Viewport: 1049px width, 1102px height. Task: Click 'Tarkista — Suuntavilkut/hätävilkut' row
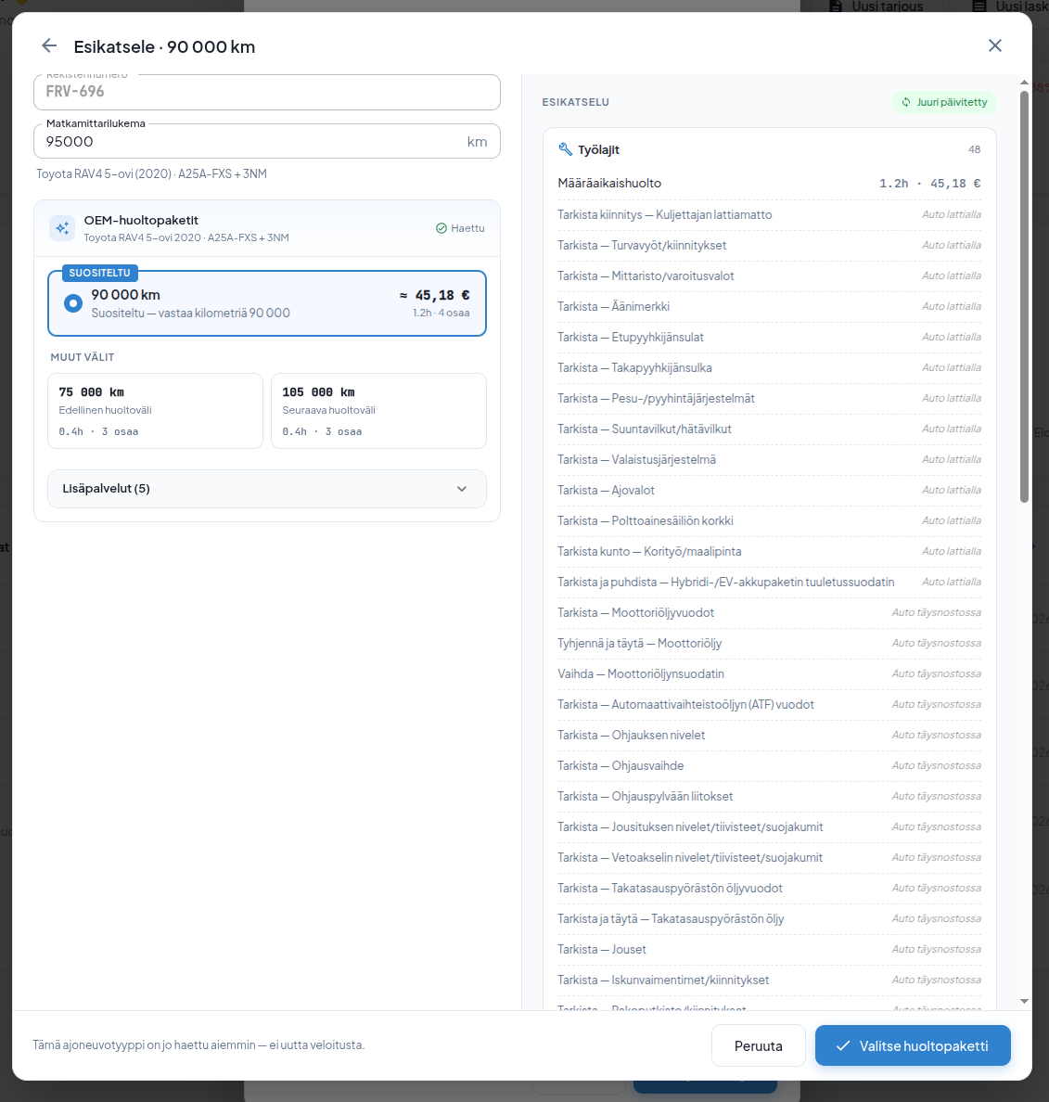pyautogui.click(x=770, y=429)
